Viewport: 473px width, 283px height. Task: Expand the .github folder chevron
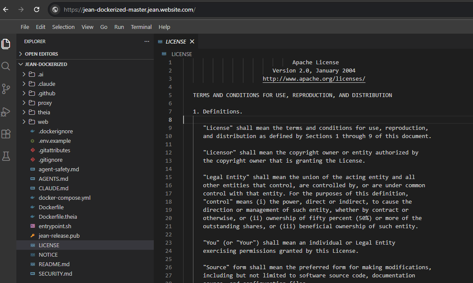tap(24, 93)
